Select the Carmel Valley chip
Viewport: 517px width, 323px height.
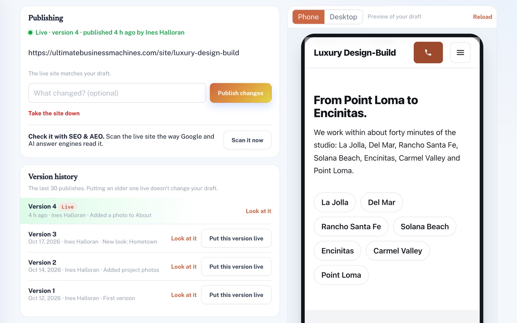pos(398,251)
